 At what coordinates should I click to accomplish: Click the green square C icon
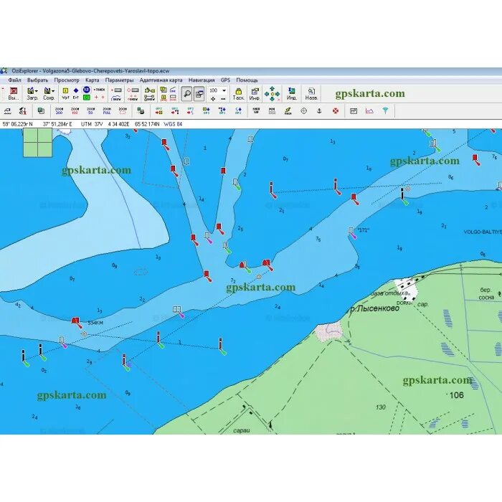coord(87,98)
